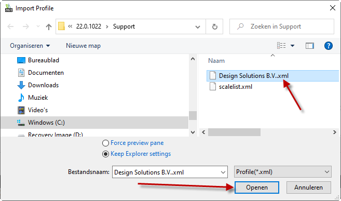Expand the Bestandsnaam history dropdown arrow
This screenshot has height=201, width=341.
(x=223, y=172)
